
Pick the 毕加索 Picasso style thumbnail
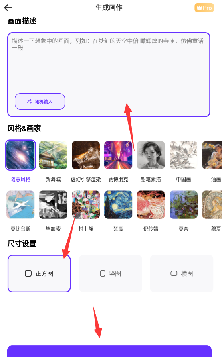(x=53, y=204)
